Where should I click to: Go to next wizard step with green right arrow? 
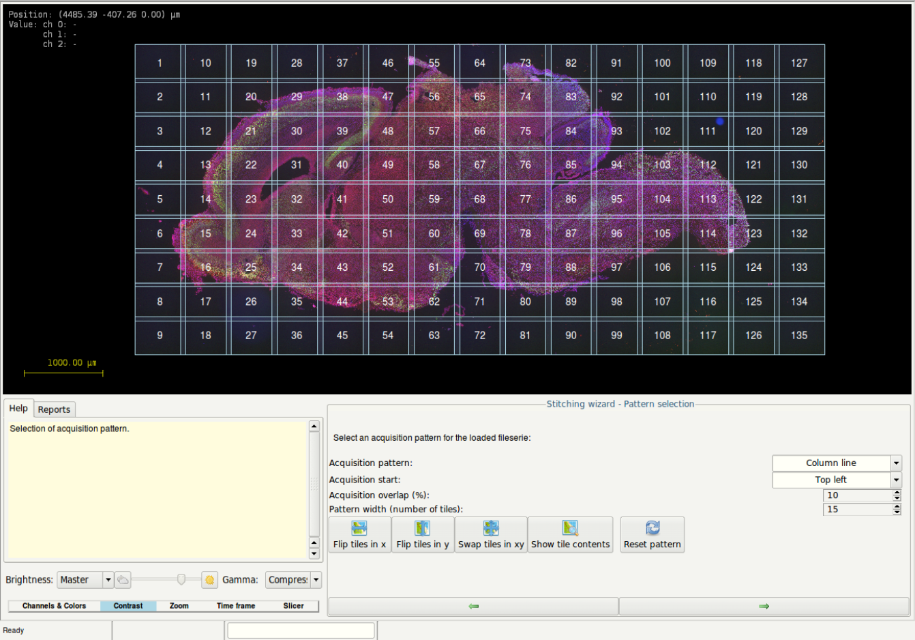(x=764, y=606)
